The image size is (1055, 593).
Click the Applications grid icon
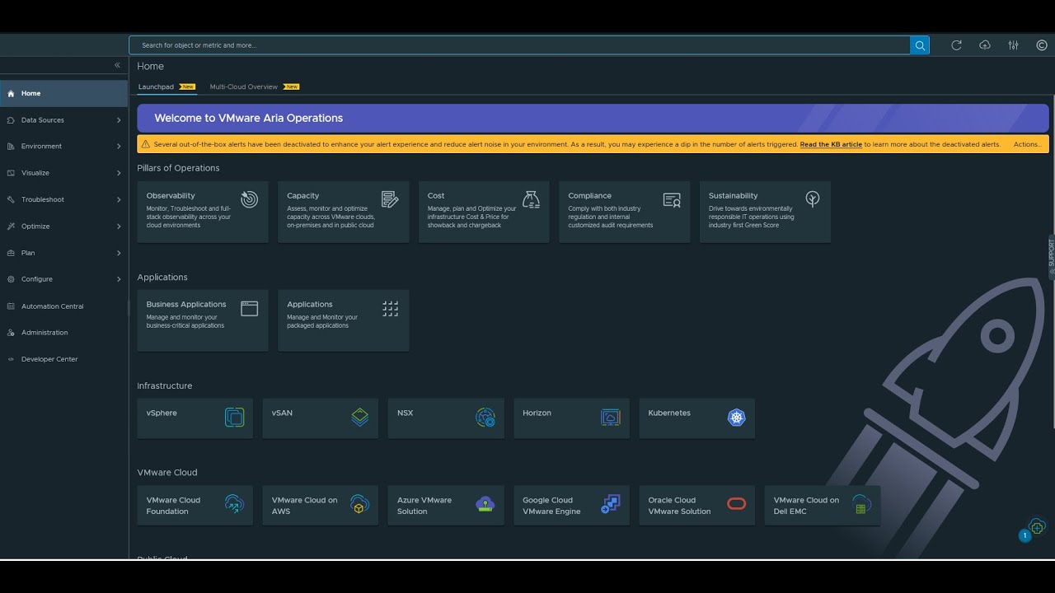coord(390,308)
